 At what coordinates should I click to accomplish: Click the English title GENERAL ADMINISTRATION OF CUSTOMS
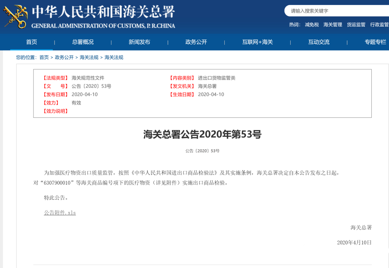[103, 26]
